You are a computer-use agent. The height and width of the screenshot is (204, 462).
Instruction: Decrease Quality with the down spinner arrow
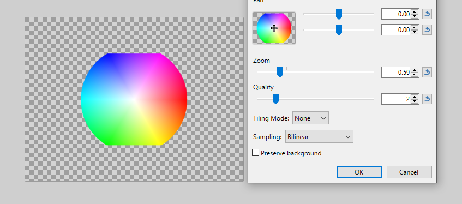click(x=415, y=101)
